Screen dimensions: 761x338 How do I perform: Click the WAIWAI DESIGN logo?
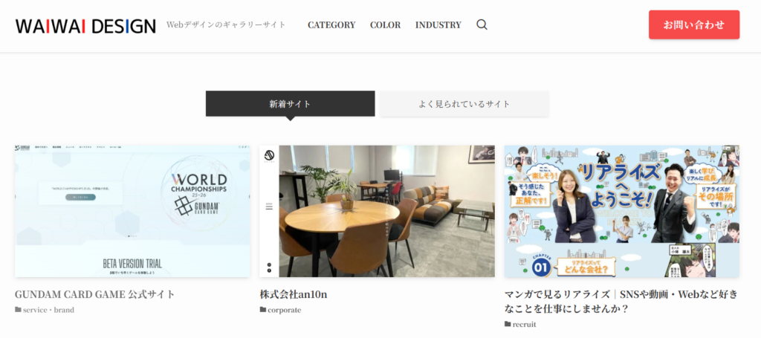coord(85,25)
